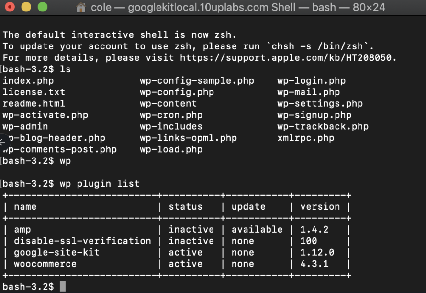Click the index.php filename text
426x293 pixels.
(28, 80)
